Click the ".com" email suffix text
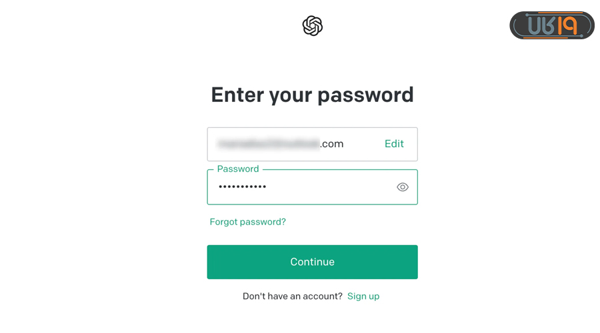The image size is (600, 333). [x=332, y=144]
